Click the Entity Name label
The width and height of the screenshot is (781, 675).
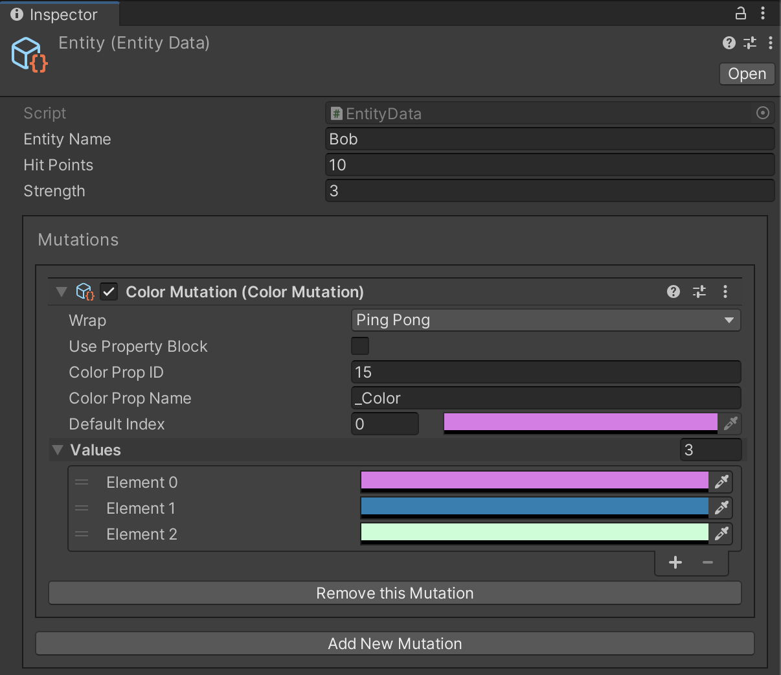pyautogui.click(x=67, y=139)
